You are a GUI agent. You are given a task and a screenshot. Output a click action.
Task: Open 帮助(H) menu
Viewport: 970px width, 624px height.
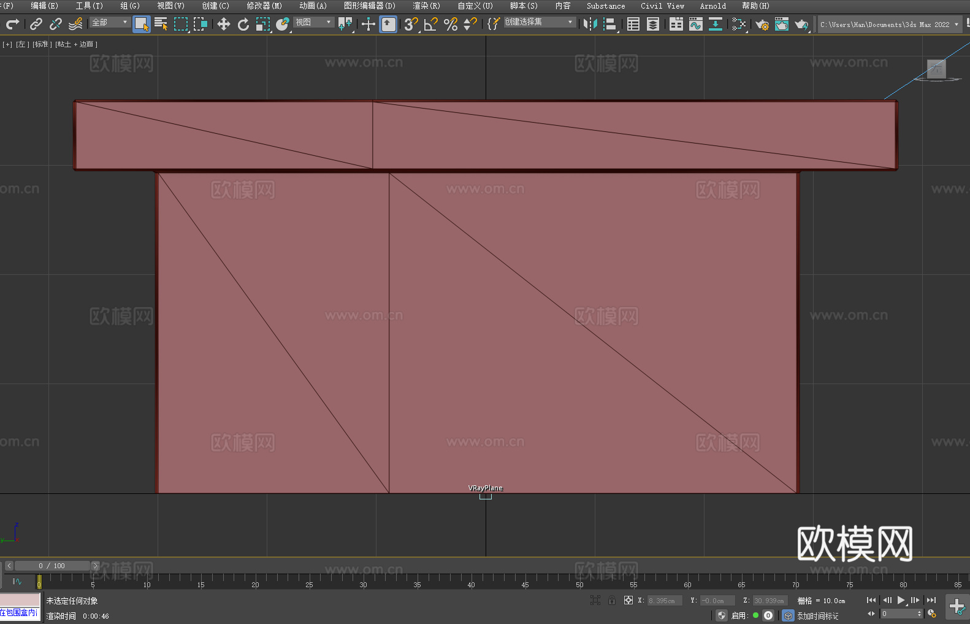pyautogui.click(x=755, y=6)
